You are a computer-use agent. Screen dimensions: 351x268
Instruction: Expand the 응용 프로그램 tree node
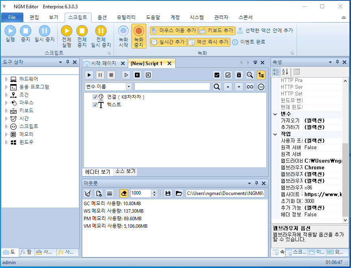pos(6,87)
